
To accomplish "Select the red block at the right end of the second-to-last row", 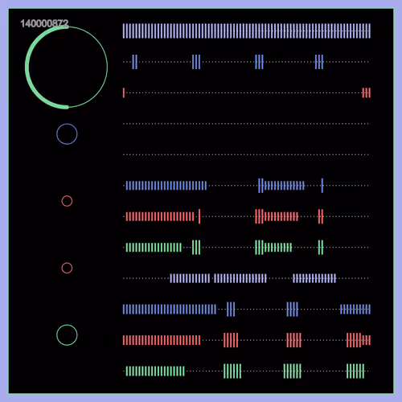I will [359, 340].
